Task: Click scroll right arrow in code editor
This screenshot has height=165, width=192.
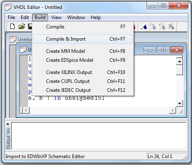Action: tap(172, 111)
